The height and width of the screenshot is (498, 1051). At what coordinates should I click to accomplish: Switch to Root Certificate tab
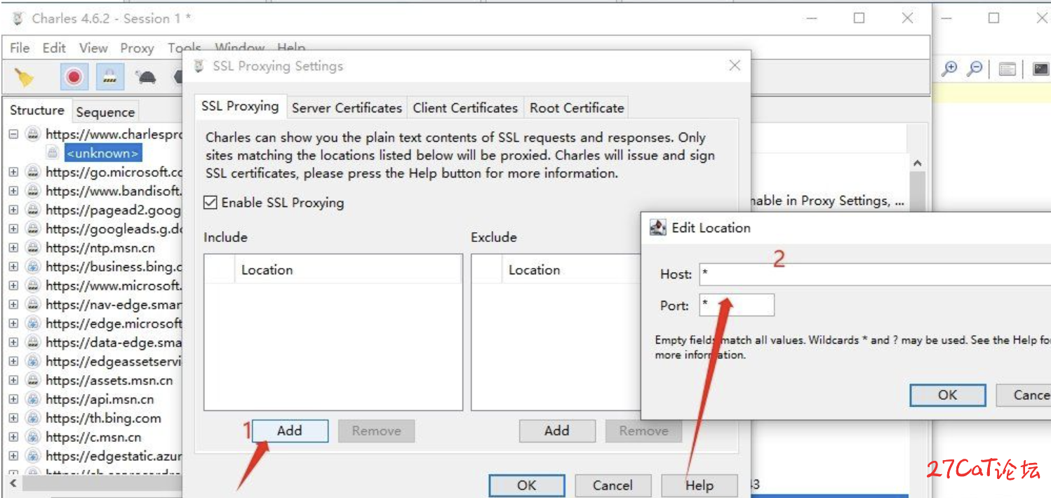click(x=577, y=107)
